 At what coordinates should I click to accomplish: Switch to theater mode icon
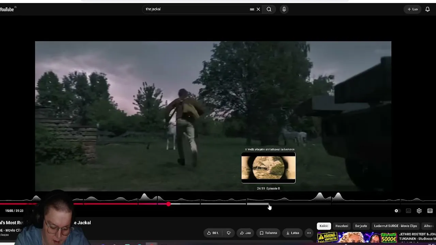(x=430, y=211)
